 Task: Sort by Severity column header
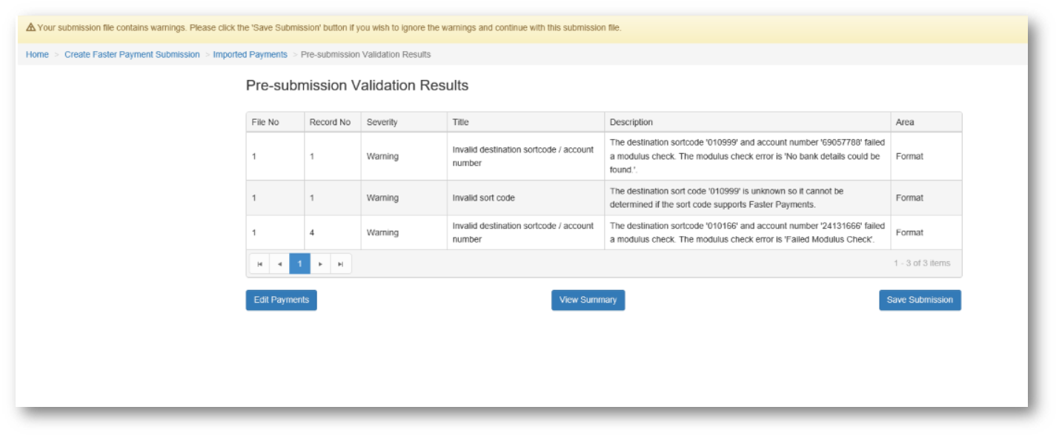coord(382,122)
